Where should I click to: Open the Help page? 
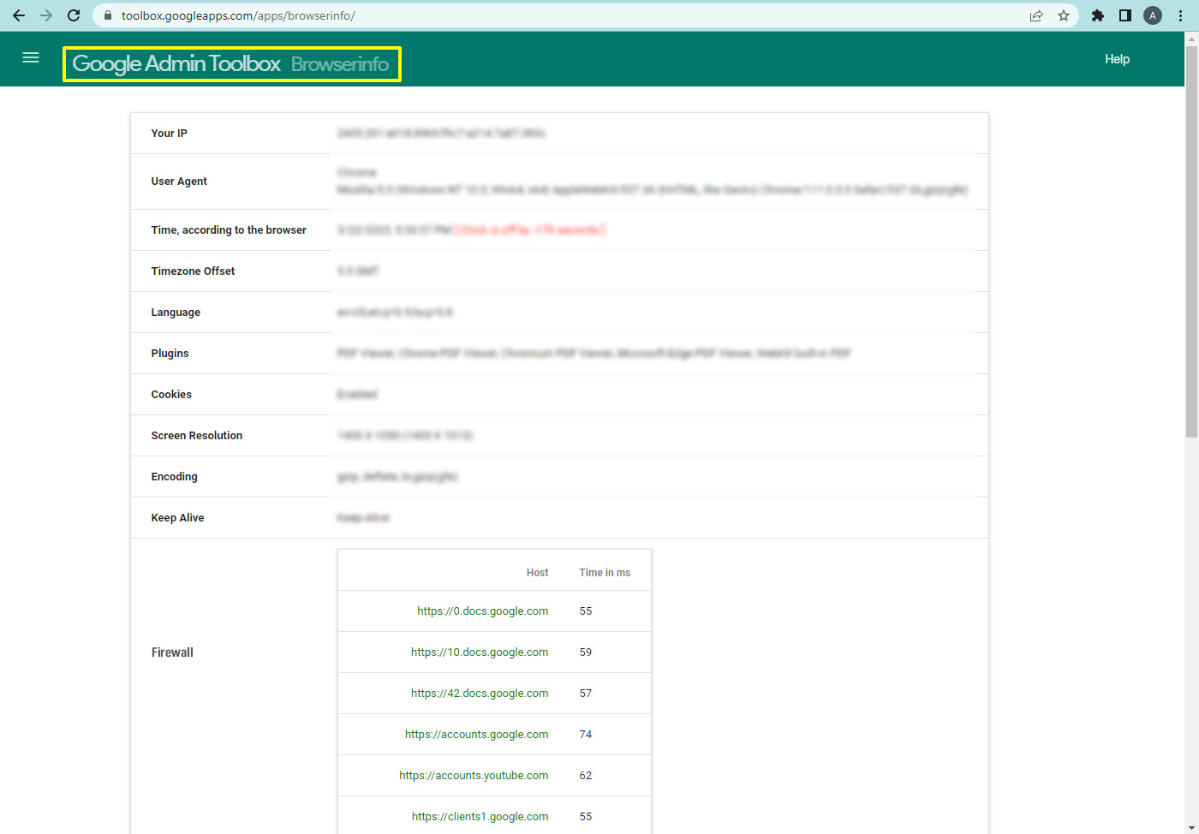tap(1117, 58)
